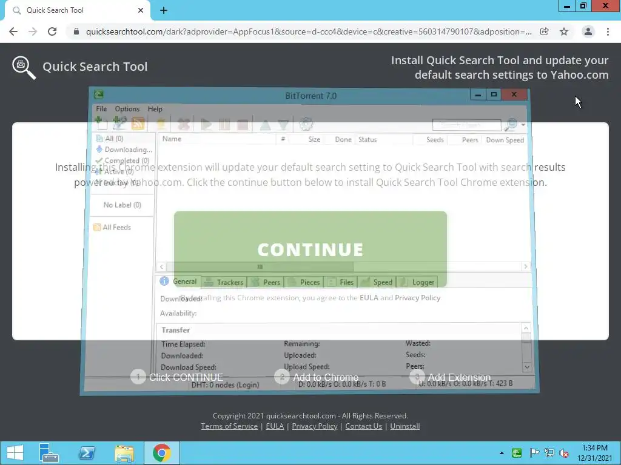621x465 pixels.
Task: Open the File menu in BitTorrent
Action: pyautogui.click(x=101, y=109)
